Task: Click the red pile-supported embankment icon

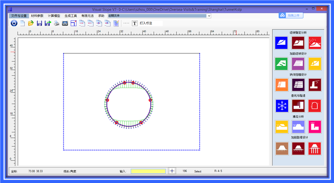Action: pos(315,148)
